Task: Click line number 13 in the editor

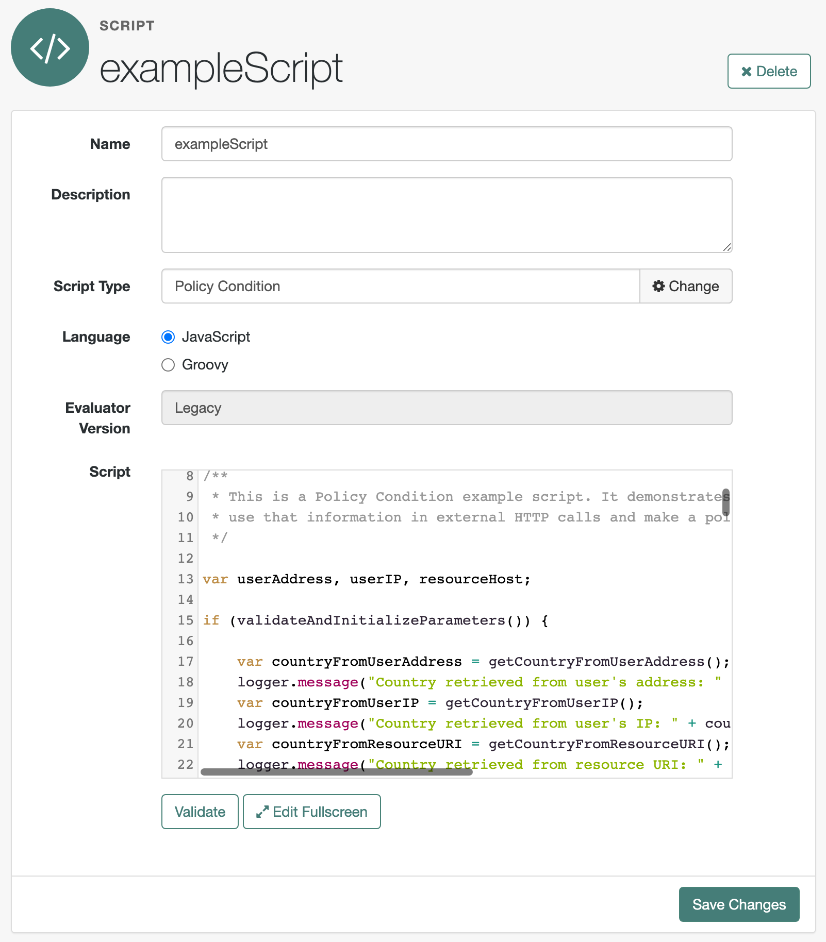Action: coord(184,579)
